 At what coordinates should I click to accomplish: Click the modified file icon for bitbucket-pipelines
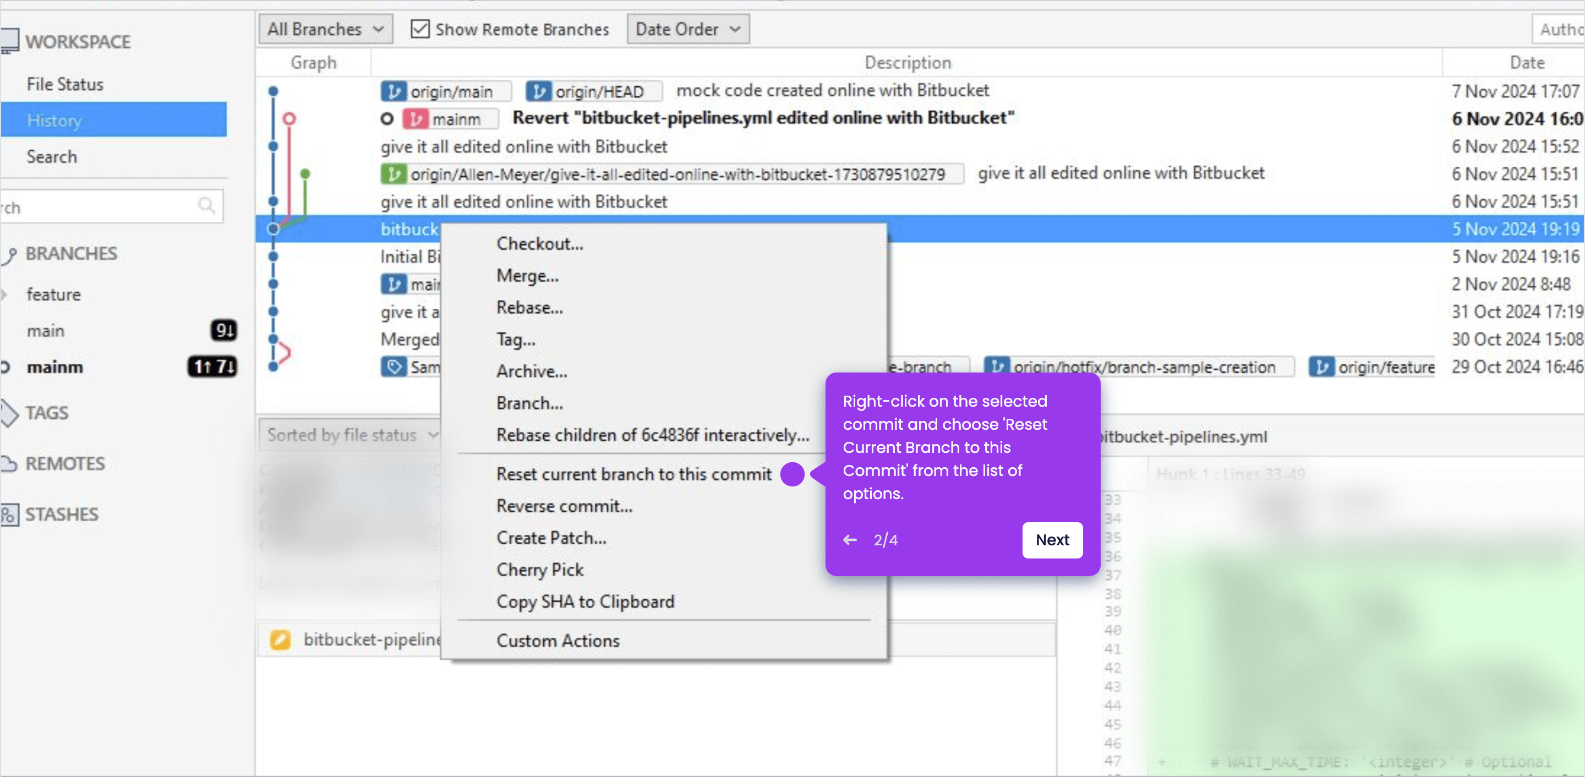pos(280,640)
